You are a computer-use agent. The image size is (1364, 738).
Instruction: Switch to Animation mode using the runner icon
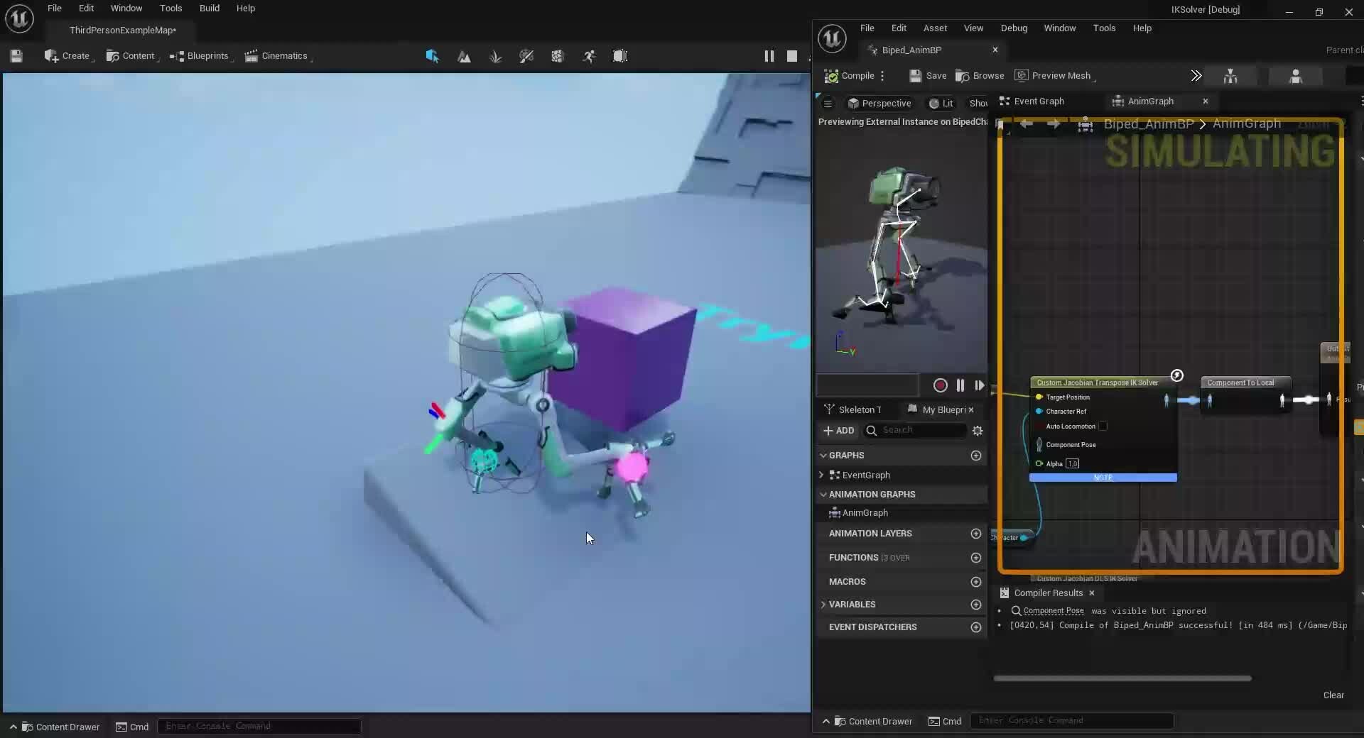[589, 56]
